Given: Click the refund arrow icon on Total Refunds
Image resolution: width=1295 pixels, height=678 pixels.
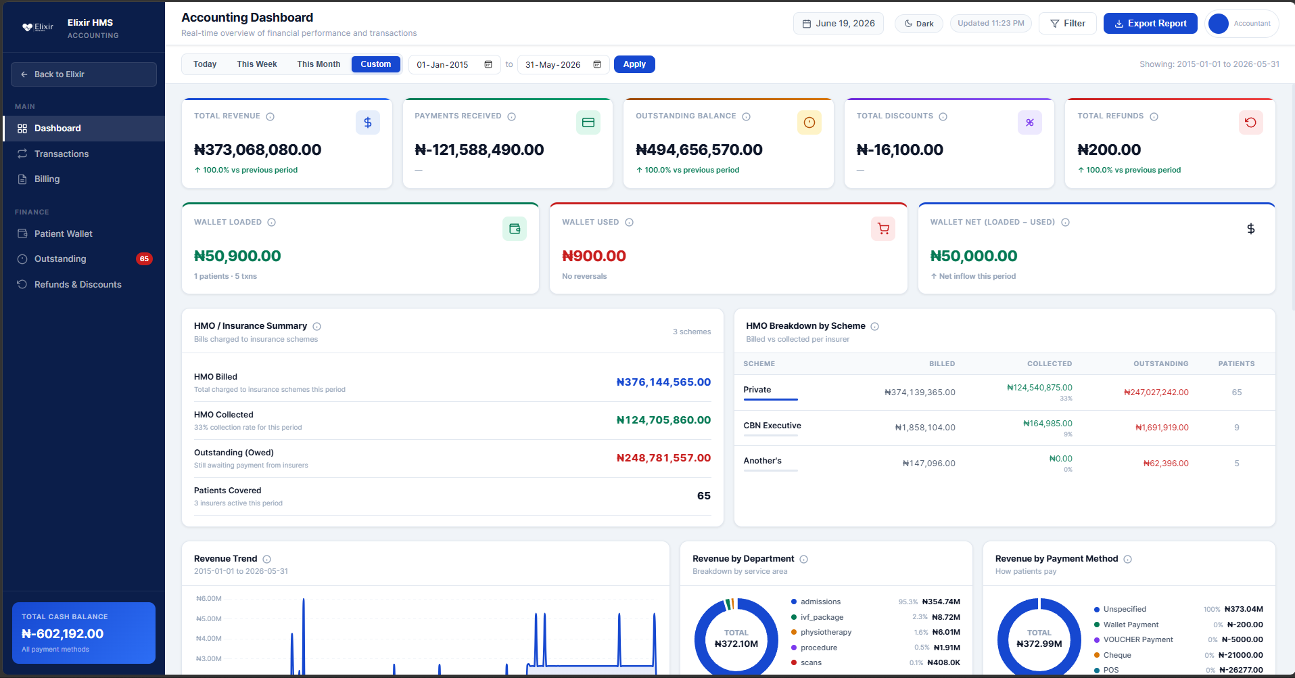Looking at the screenshot, I should 1251,122.
